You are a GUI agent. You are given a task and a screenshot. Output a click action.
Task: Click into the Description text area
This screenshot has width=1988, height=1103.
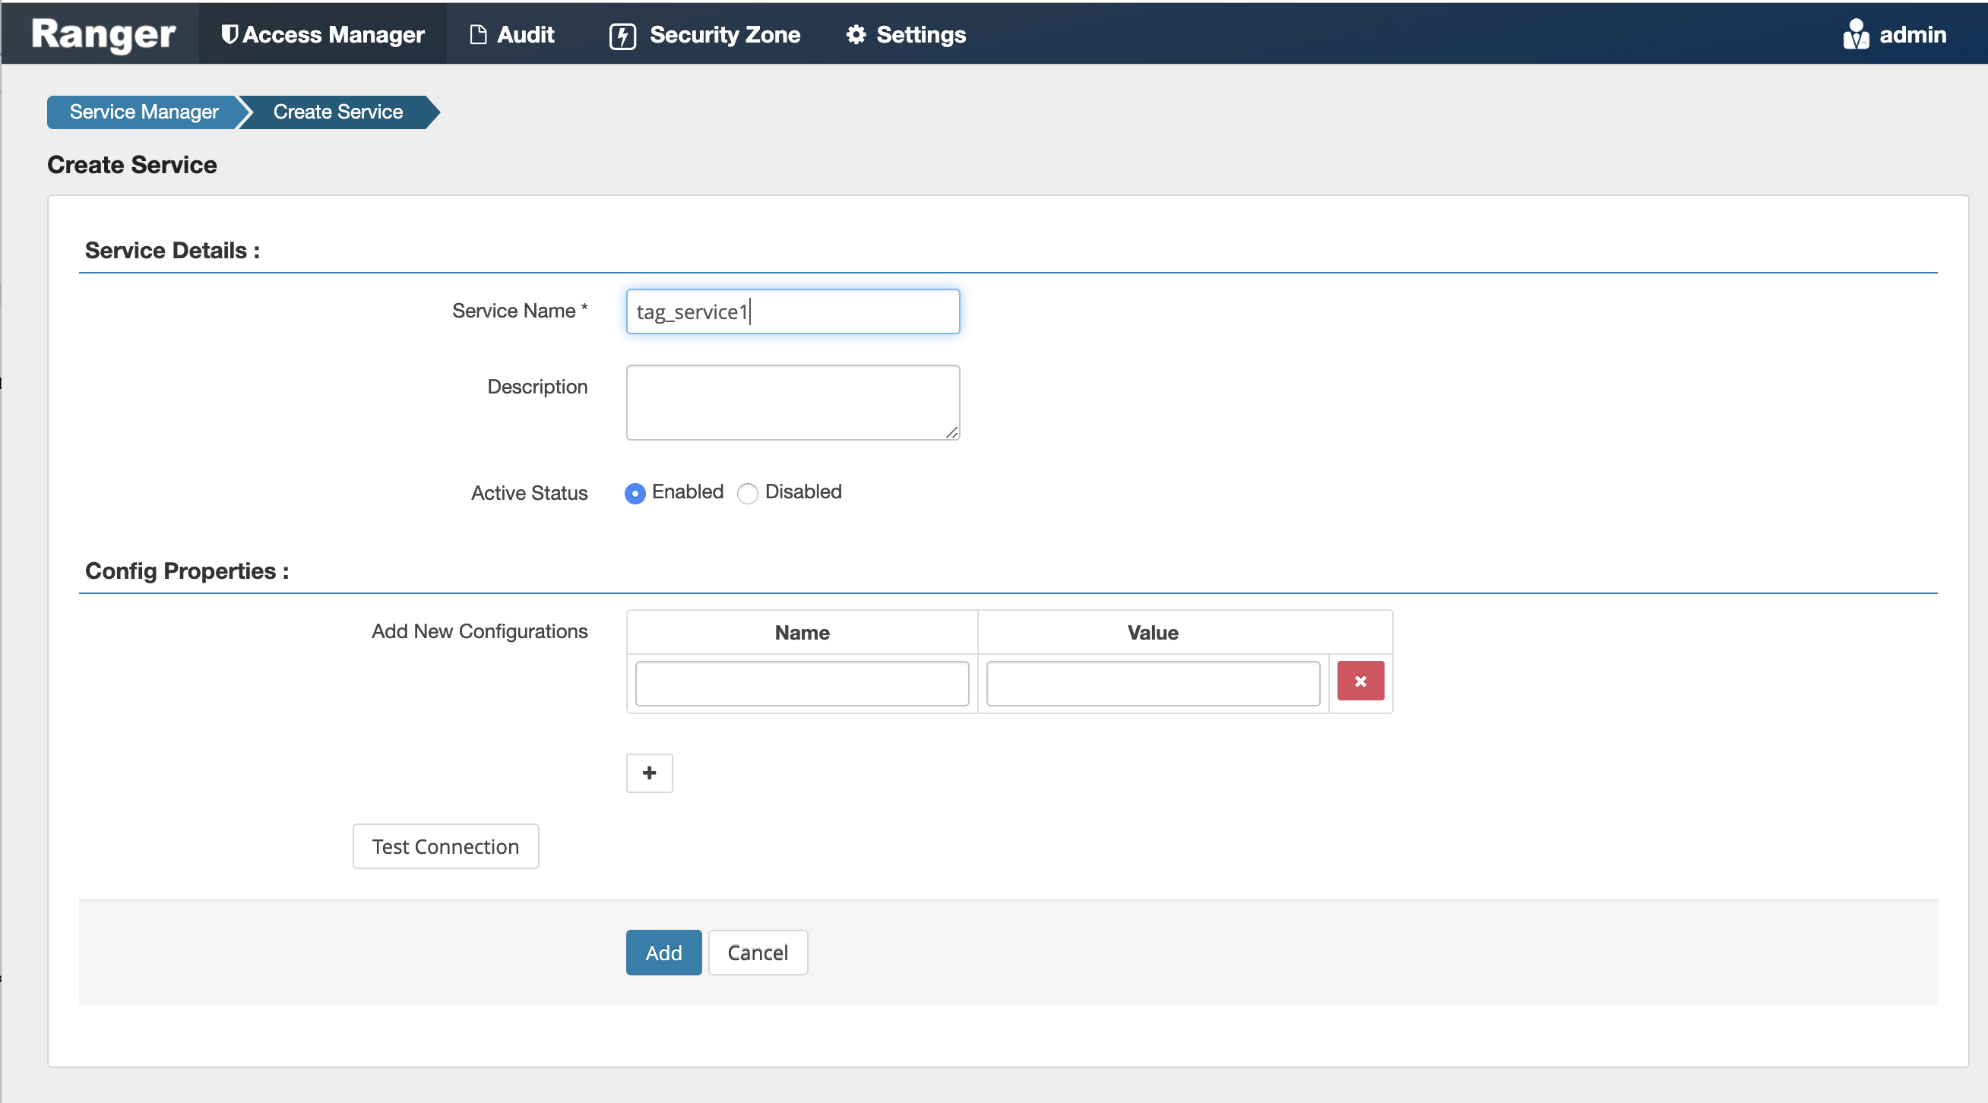[x=793, y=403]
